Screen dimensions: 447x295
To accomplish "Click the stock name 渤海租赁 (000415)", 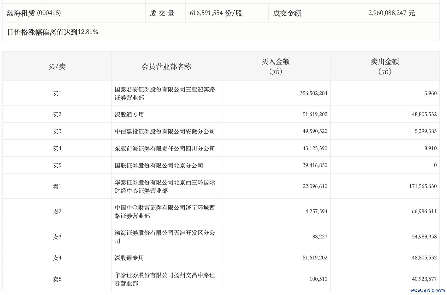I will click(x=34, y=13).
